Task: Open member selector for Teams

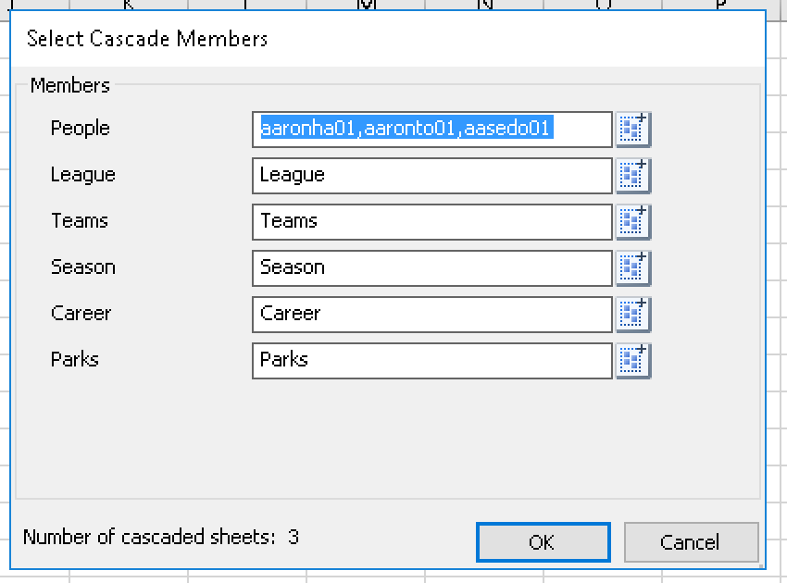Action: 633,221
